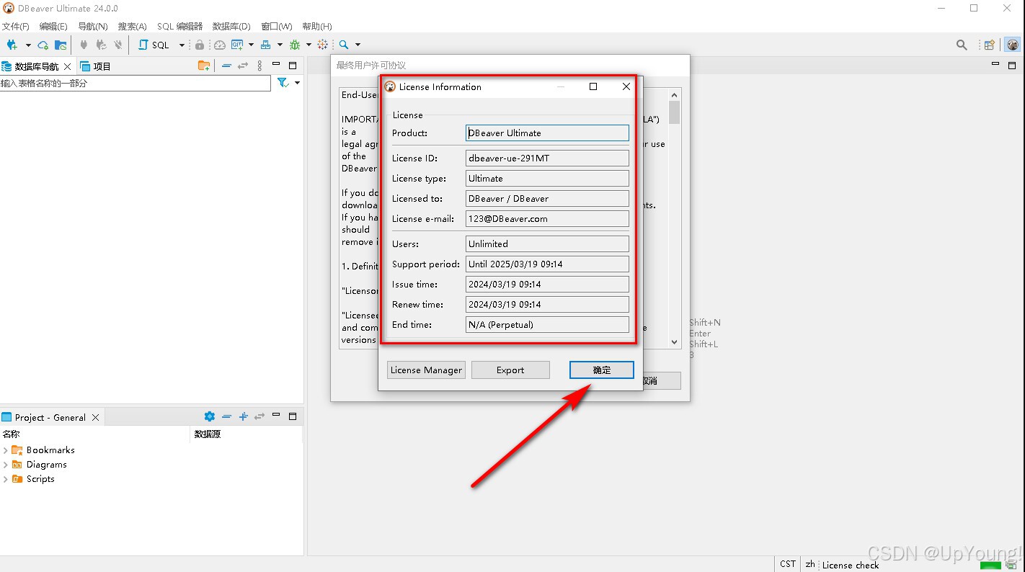
Task: Open the dropdown next to filter funnel
Action: [x=297, y=83]
